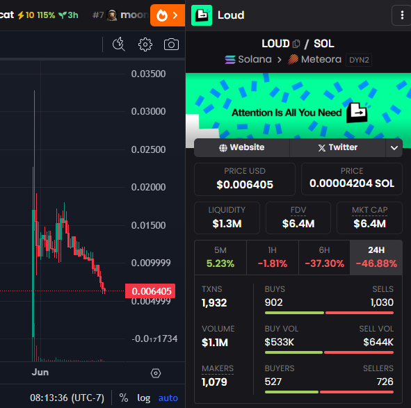Open the Website link button
This screenshot has width=411, height=408.
pyautogui.click(x=242, y=148)
